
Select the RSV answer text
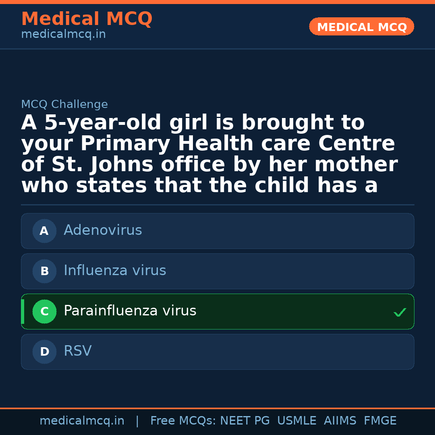[78, 351]
